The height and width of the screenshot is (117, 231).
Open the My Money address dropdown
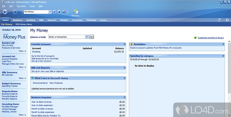(x=50, y=12)
